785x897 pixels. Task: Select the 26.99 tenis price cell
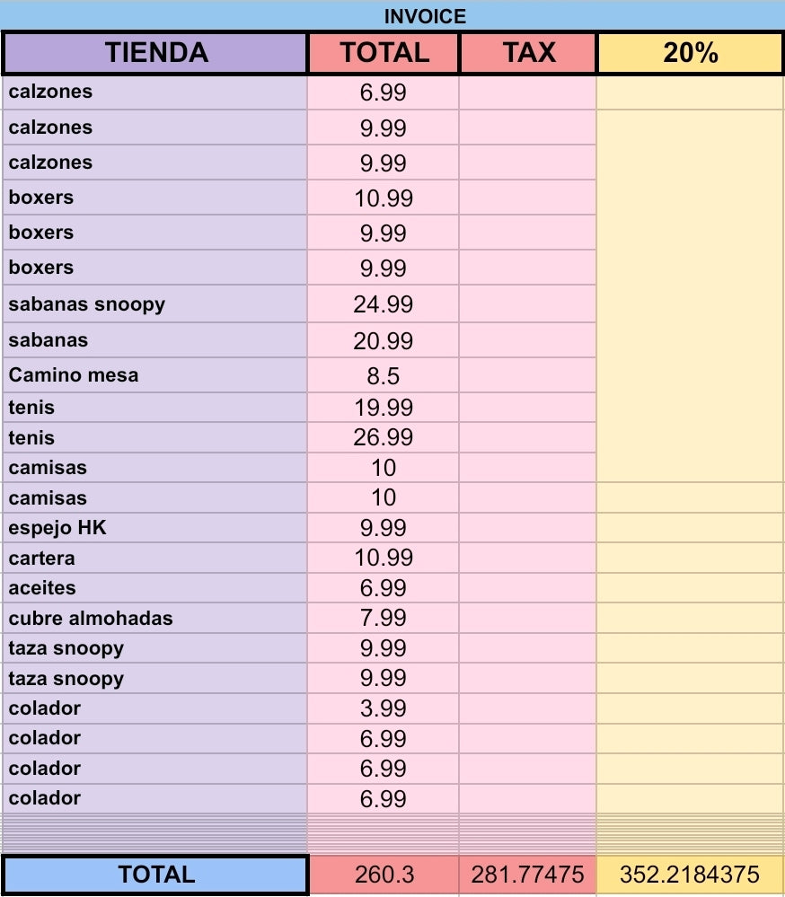click(x=384, y=437)
